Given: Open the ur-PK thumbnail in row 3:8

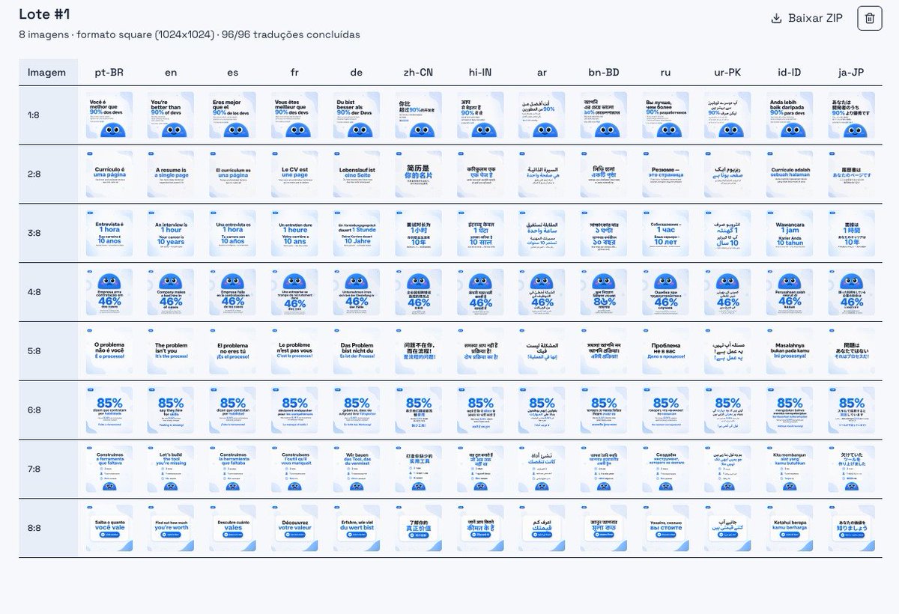Looking at the screenshot, I should coord(728,233).
